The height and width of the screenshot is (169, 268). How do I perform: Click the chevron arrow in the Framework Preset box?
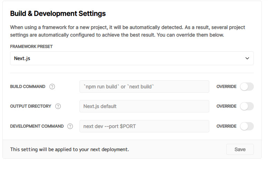point(247,59)
